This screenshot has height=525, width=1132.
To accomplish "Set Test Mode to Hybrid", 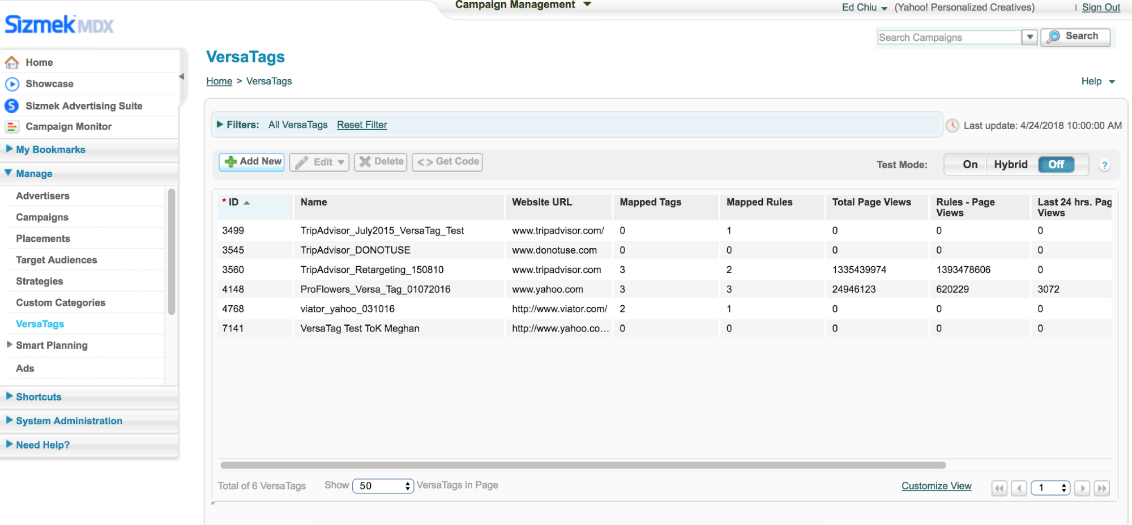I will point(1011,164).
